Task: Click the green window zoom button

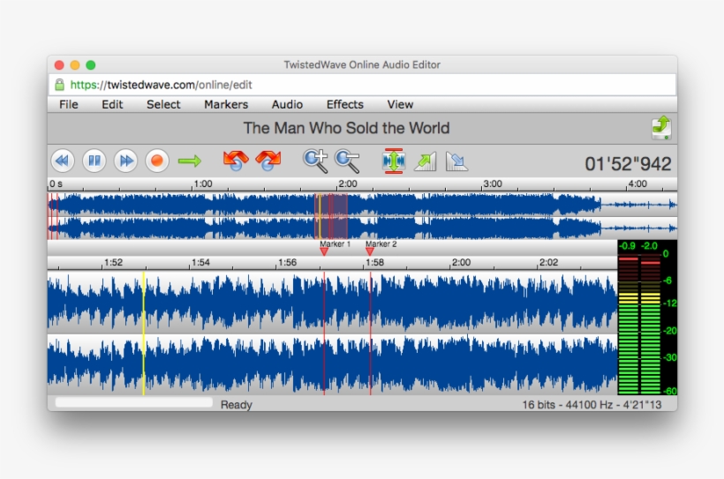Action: click(x=91, y=65)
